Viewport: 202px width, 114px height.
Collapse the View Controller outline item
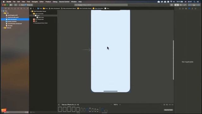(32, 14)
